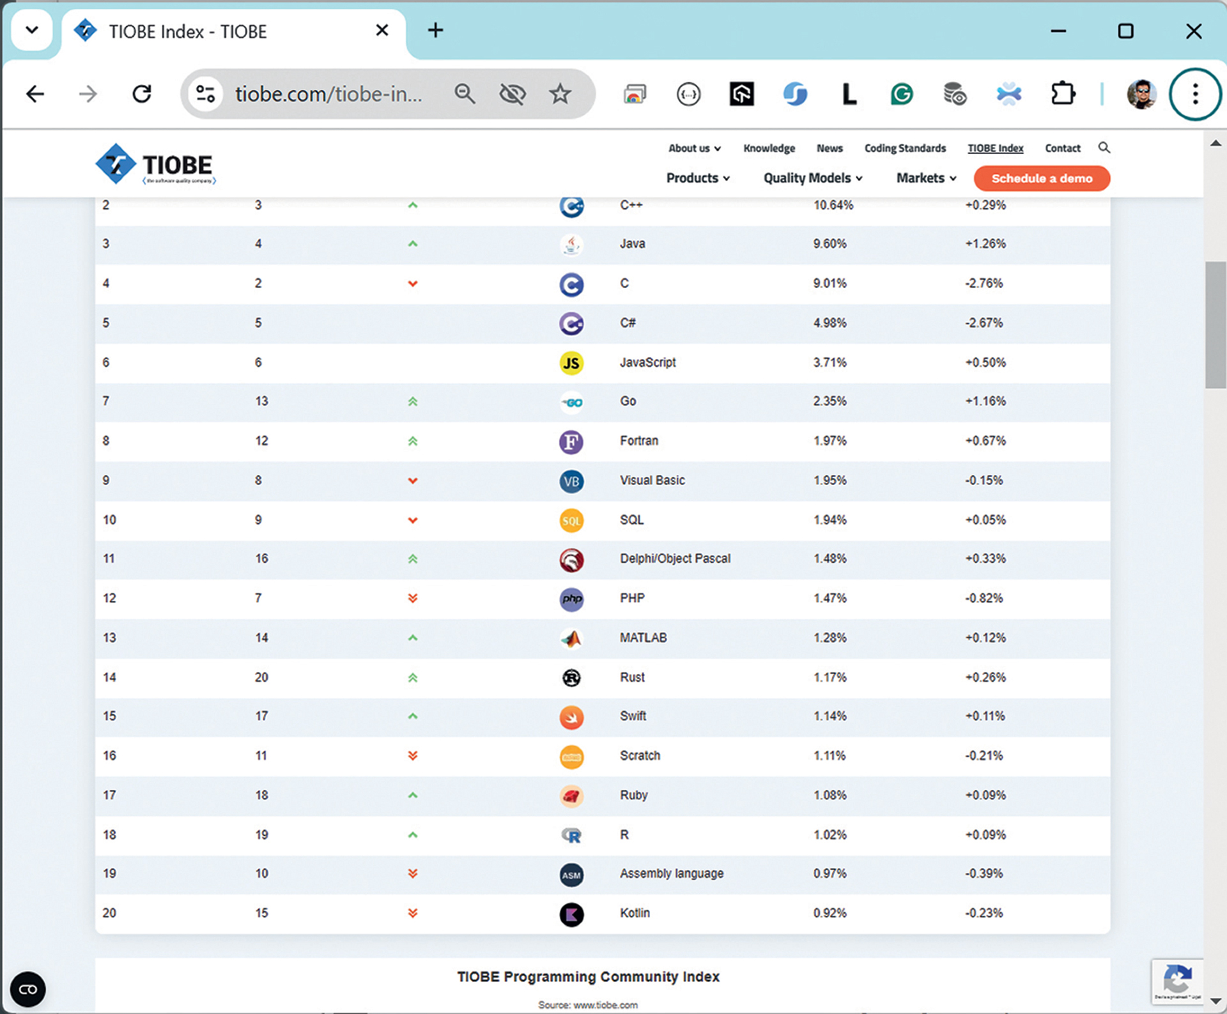Screen dimensions: 1227x1014
Task: Toggle the crossed-eye tracking protection icon
Action: point(512,94)
